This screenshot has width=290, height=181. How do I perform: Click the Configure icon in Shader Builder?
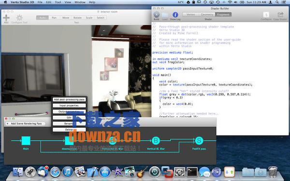click(x=266, y=14)
